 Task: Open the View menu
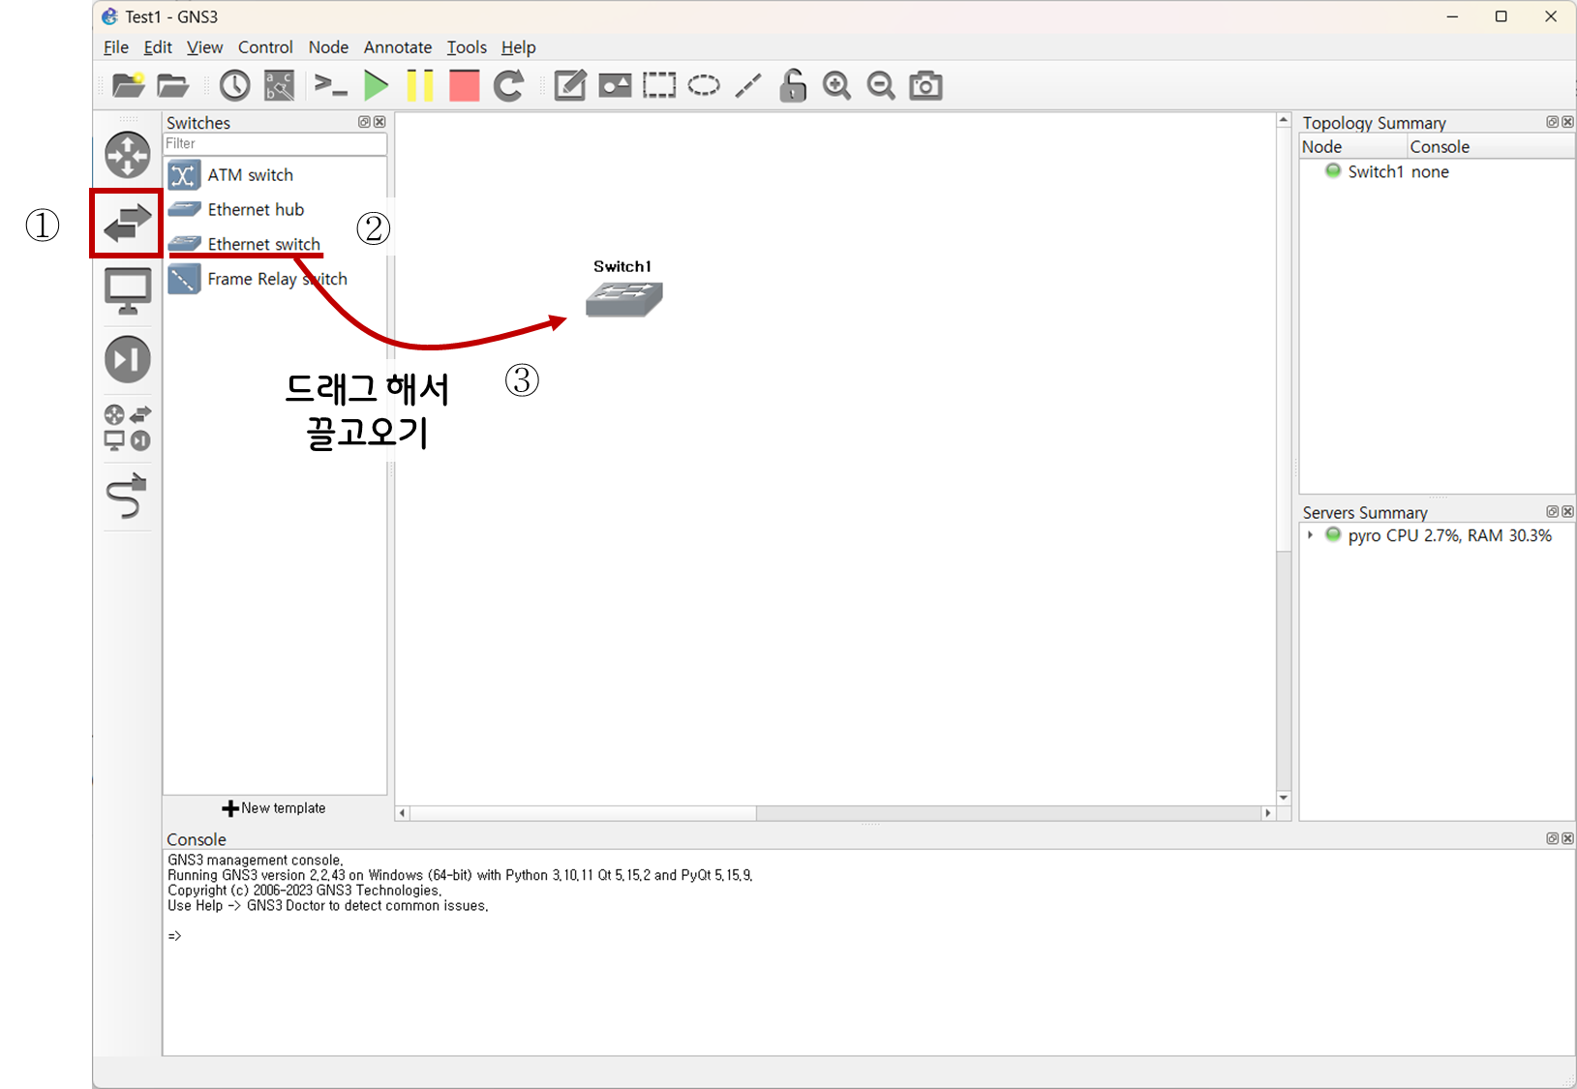(x=204, y=47)
